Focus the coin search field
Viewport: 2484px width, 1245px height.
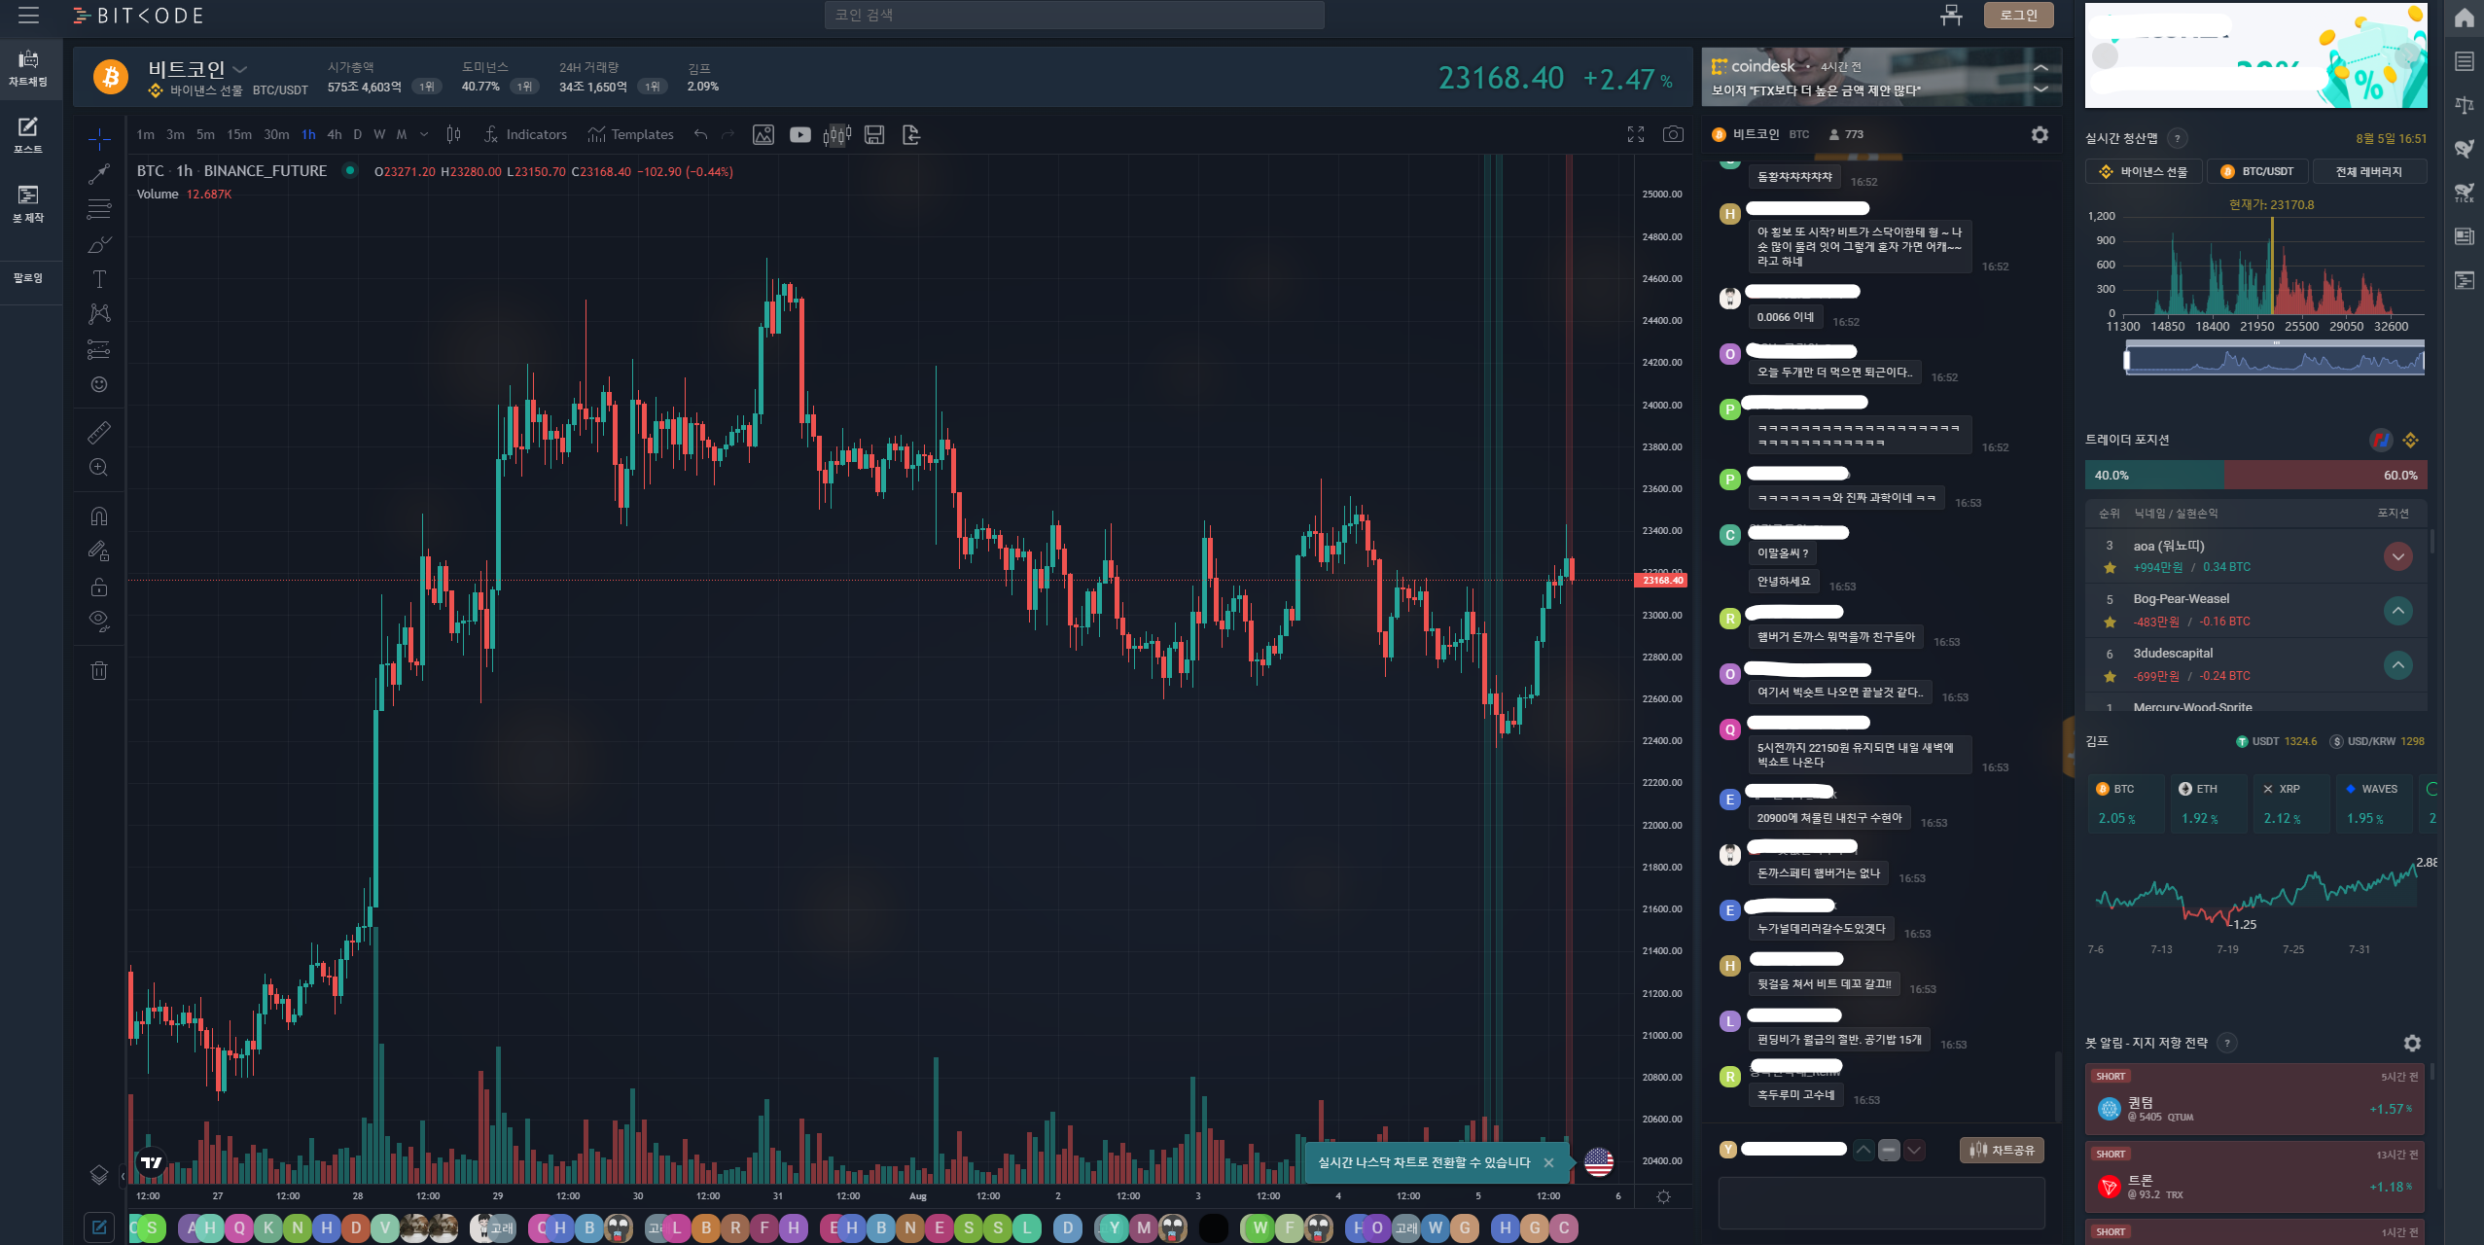click(1074, 16)
